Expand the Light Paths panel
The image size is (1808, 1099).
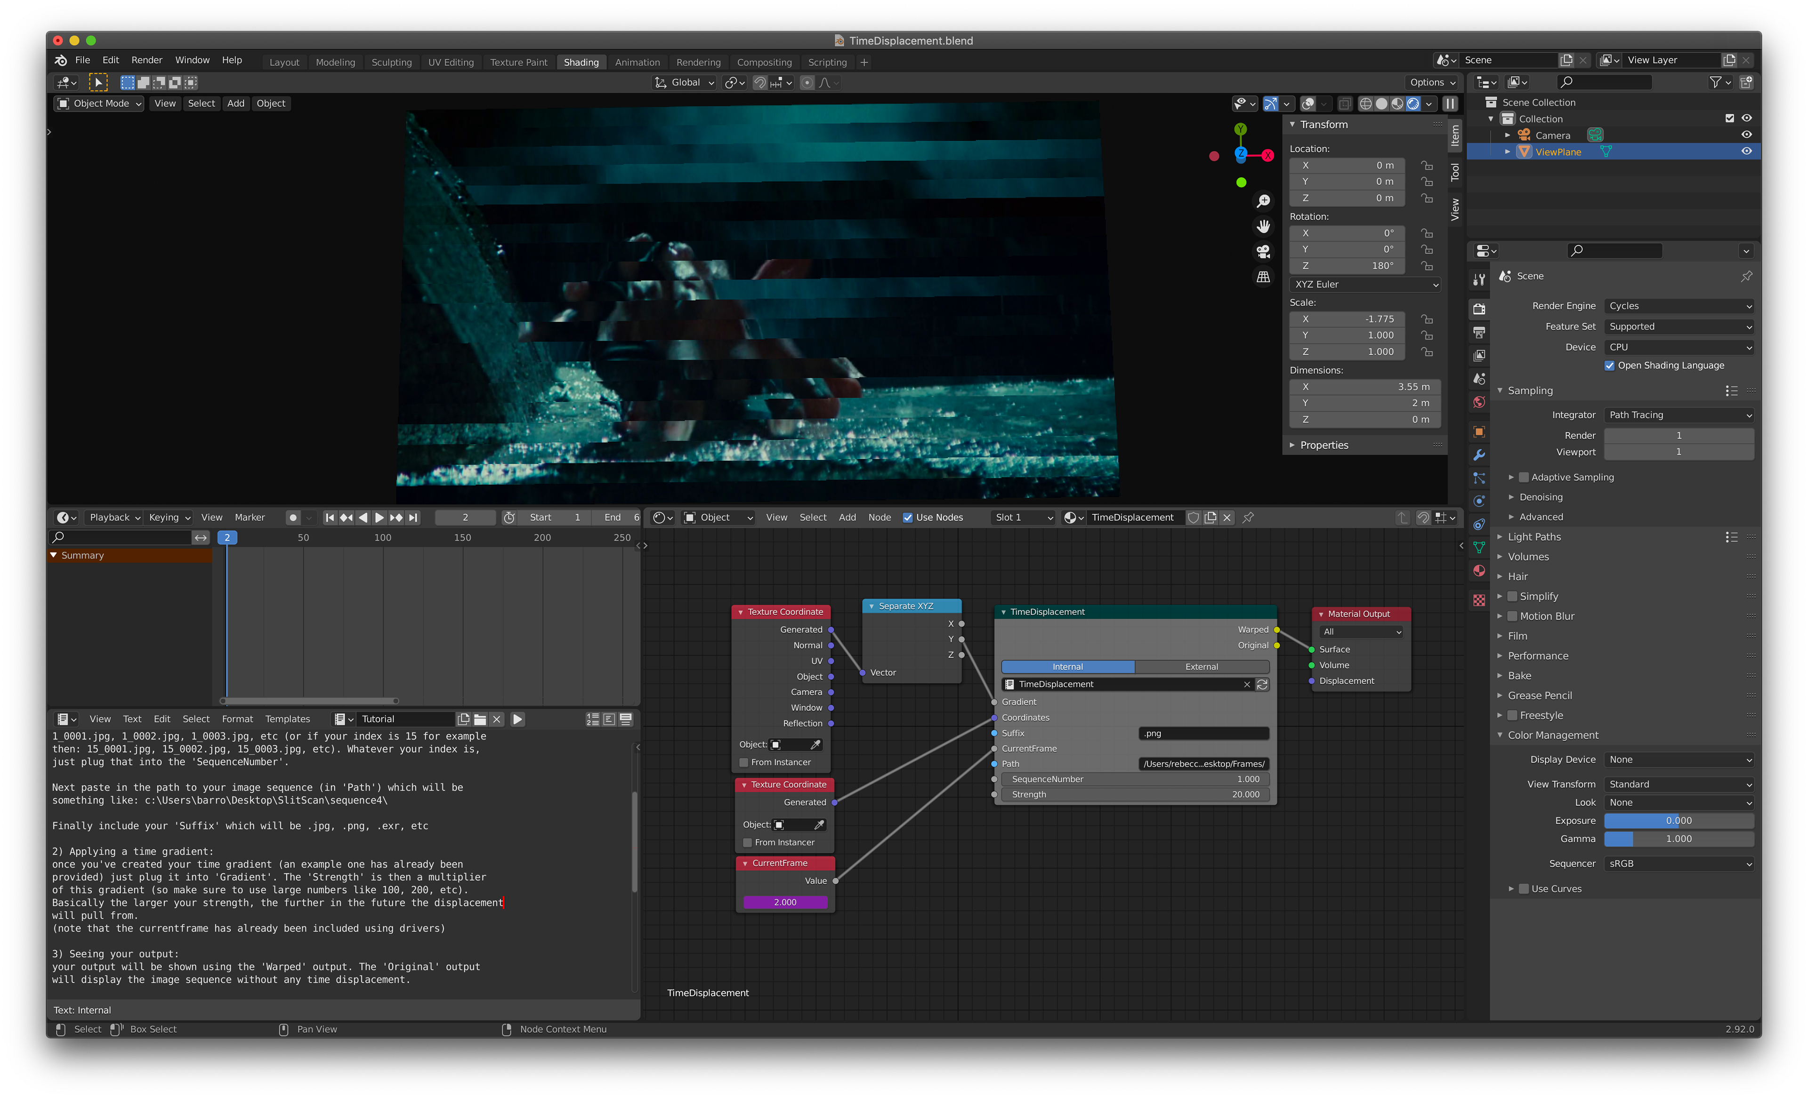(1534, 537)
